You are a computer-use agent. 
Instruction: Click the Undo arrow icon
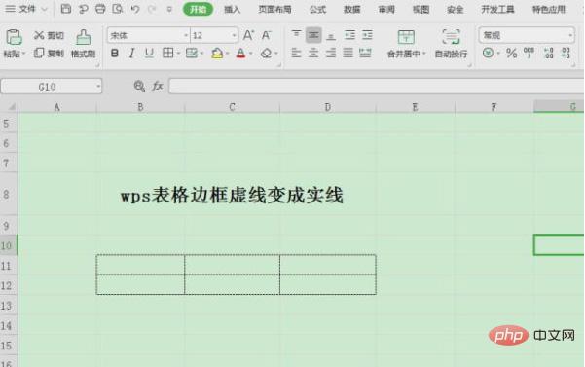pyautogui.click(x=135, y=9)
